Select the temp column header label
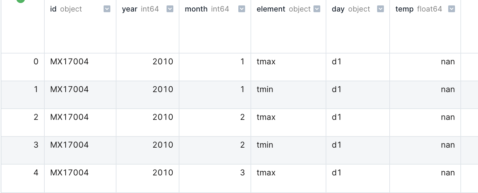 pos(405,9)
